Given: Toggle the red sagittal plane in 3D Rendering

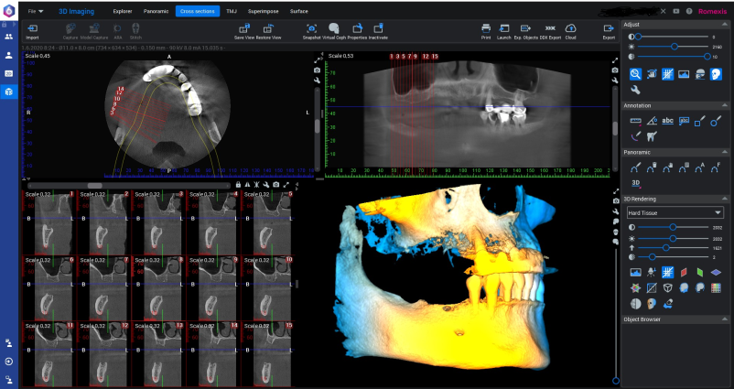Looking at the screenshot, I should [x=684, y=273].
